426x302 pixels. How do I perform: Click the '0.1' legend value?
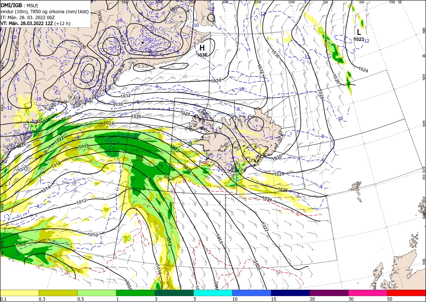(x=3, y=299)
